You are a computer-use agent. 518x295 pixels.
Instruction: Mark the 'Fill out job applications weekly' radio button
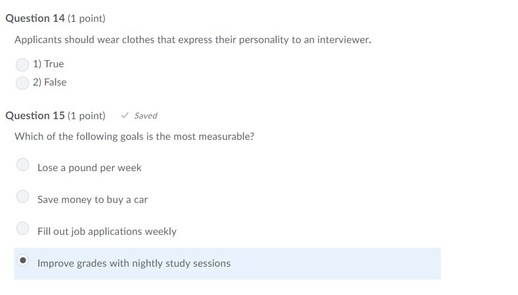pos(22,228)
